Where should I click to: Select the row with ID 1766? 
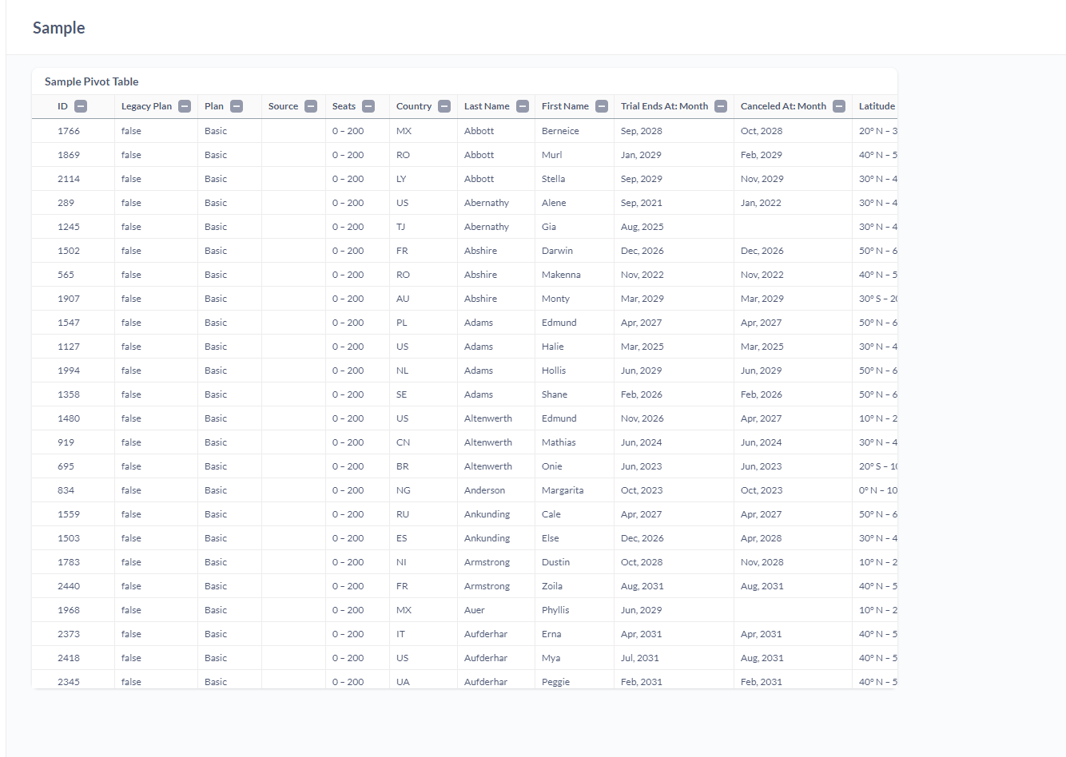click(x=67, y=130)
